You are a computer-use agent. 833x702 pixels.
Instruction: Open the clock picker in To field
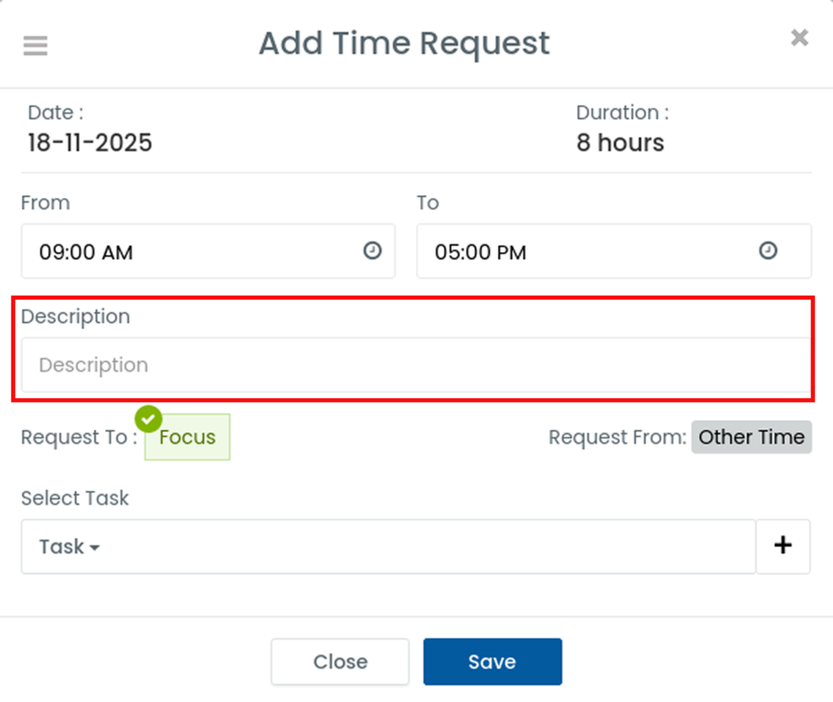(767, 251)
